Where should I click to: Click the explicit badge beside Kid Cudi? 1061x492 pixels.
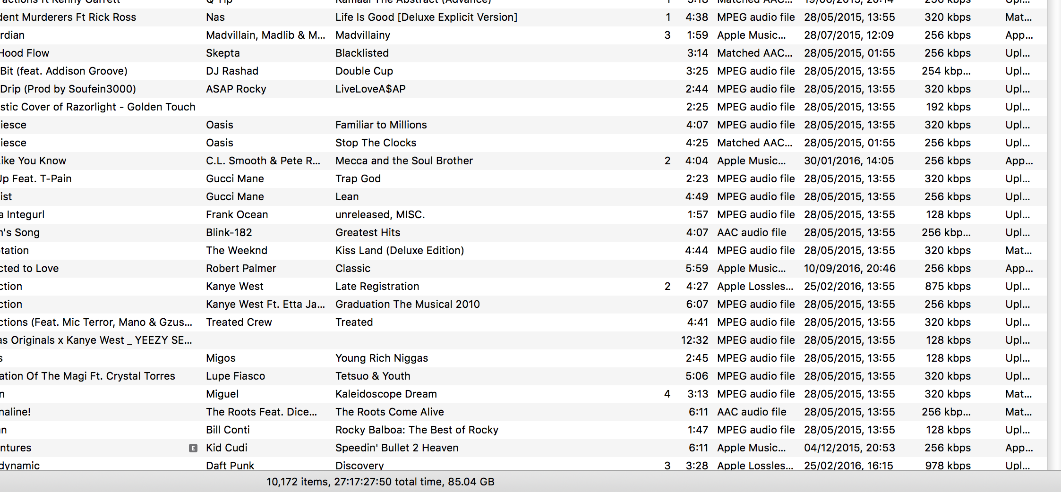coord(193,448)
